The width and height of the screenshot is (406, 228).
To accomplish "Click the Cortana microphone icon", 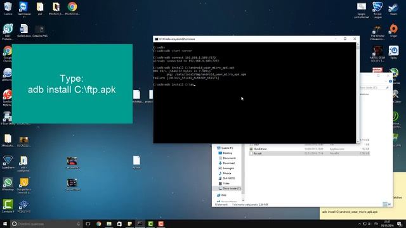I will point(79,224).
